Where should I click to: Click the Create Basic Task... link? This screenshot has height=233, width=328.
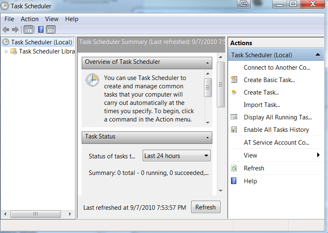point(269,80)
